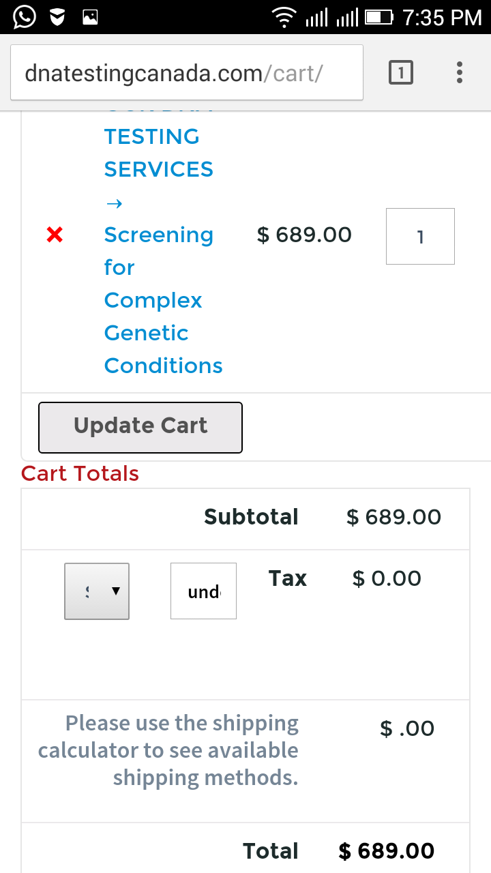Click the quantity field showing 1
Viewport: 491px width, 873px height.
click(x=420, y=236)
